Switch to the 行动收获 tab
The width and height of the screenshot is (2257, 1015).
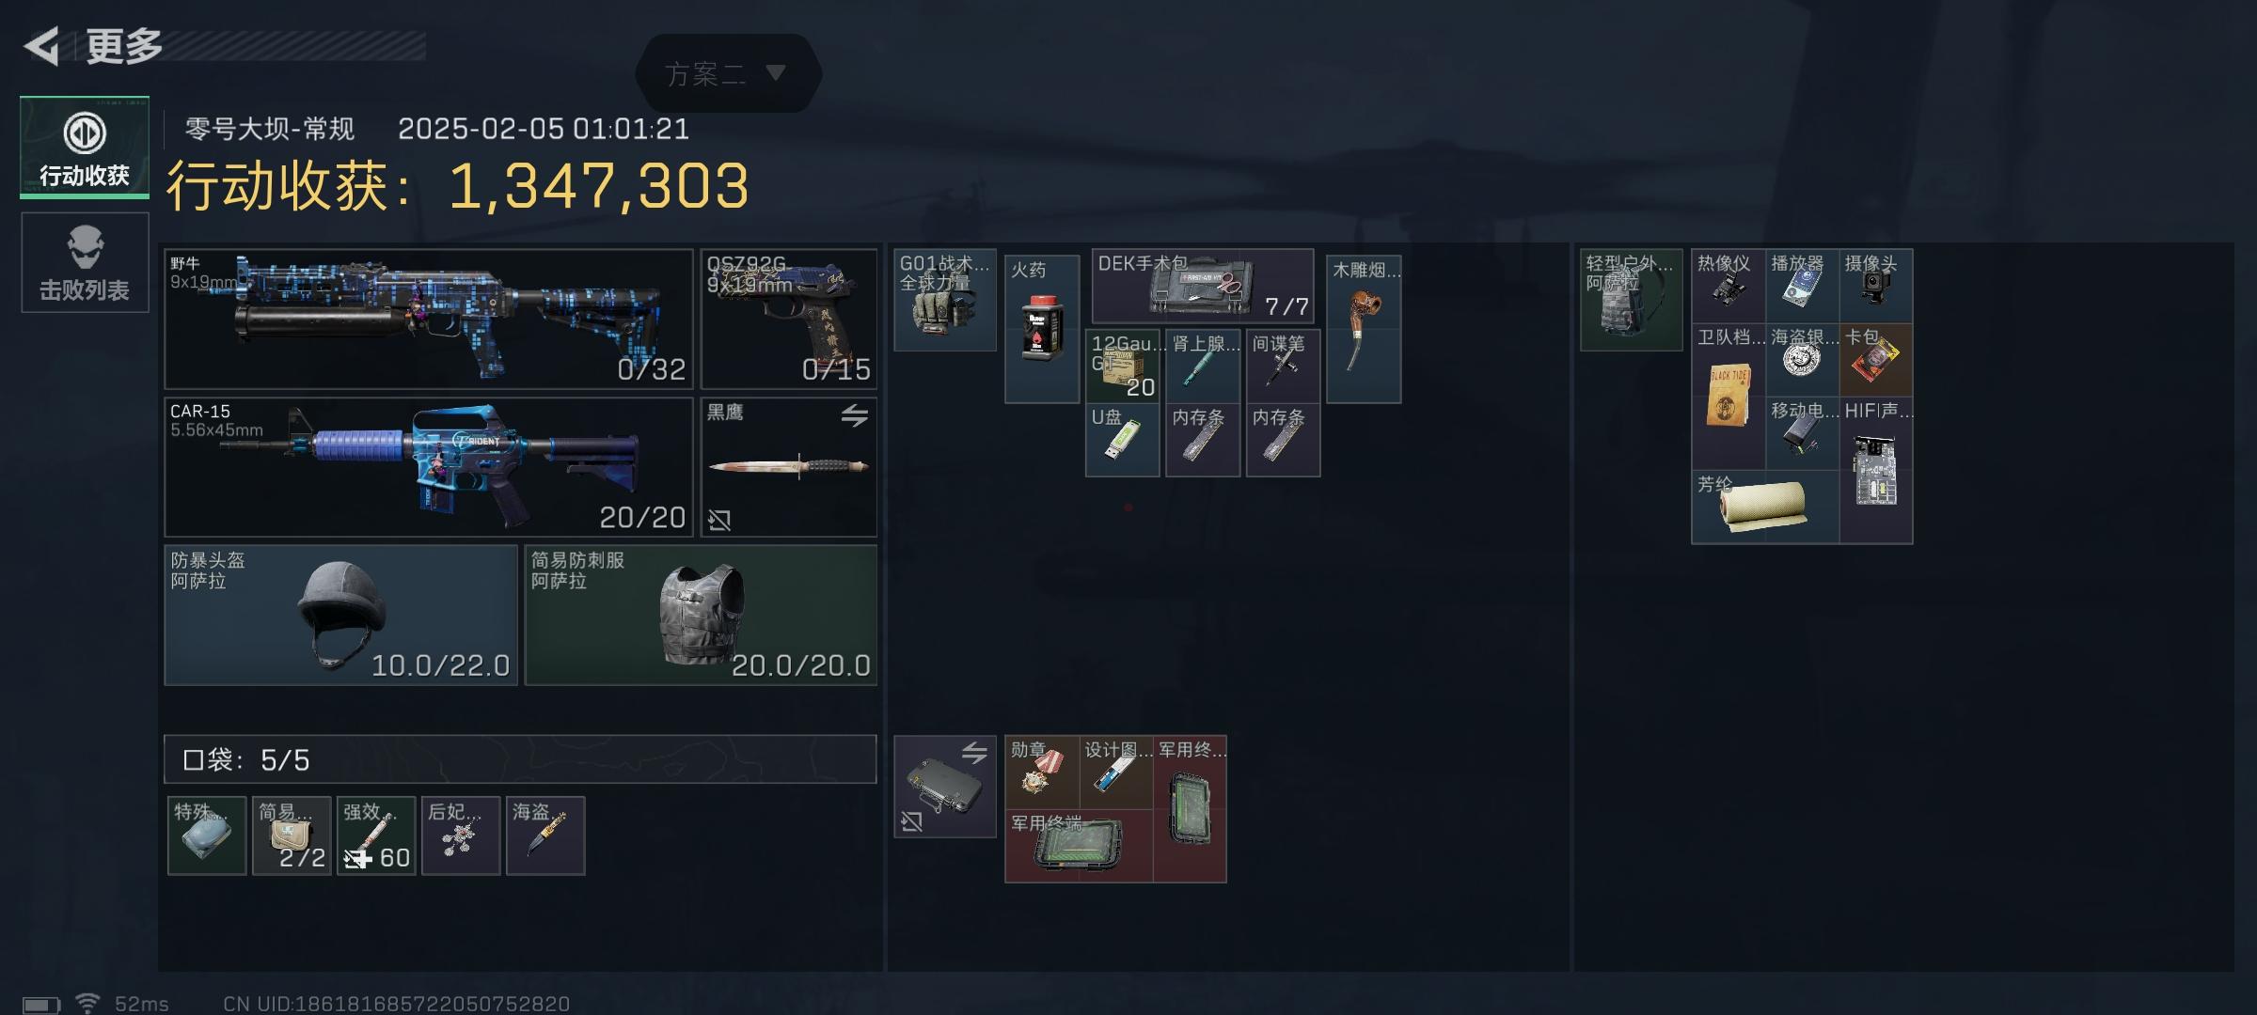pyautogui.click(x=85, y=148)
